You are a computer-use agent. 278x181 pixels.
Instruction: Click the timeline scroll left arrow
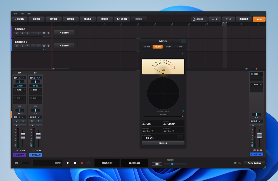[53, 69]
